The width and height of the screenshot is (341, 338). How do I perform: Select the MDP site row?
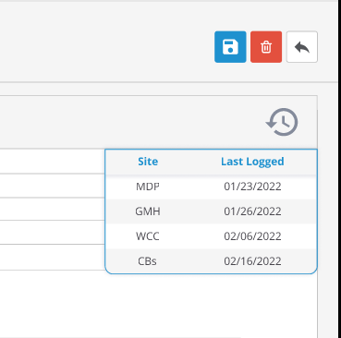click(x=211, y=187)
